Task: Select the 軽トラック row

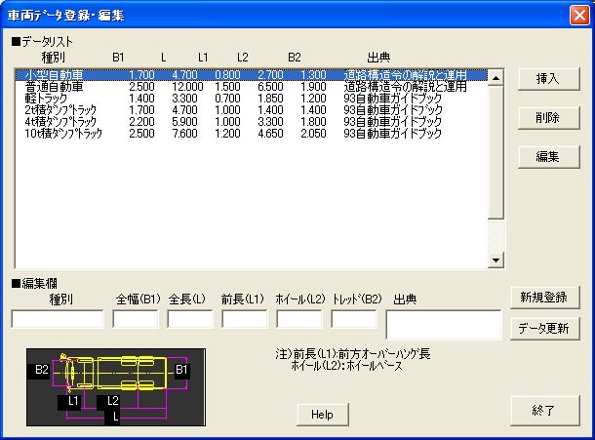Action: [252, 99]
